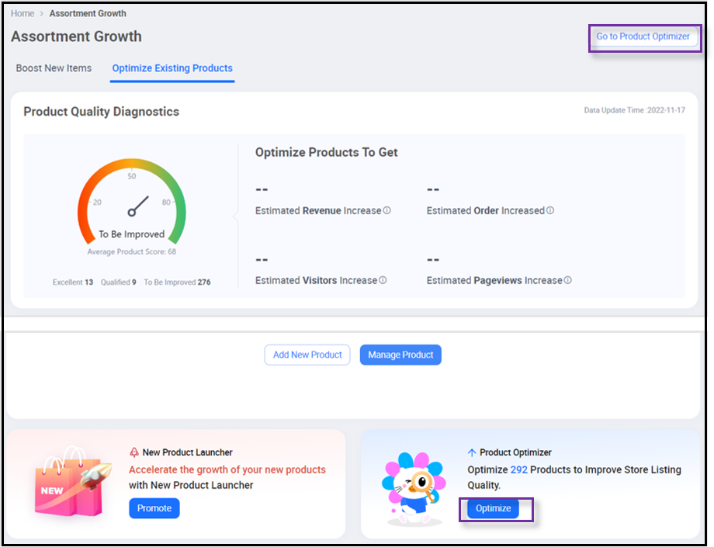Open the Home breadcrumb link
714x547 pixels.
pyautogui.click(x=22, y=13)
